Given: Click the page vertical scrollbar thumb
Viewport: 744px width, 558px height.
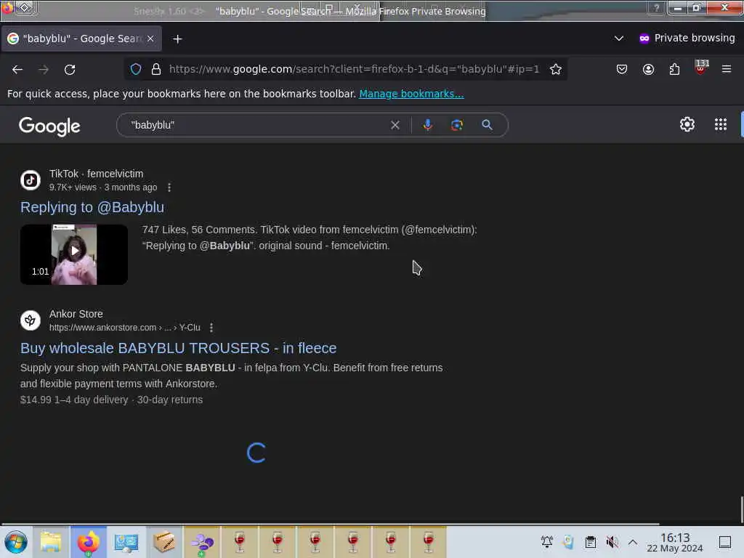Looking at the screenshot, I should tap(742, 509).
